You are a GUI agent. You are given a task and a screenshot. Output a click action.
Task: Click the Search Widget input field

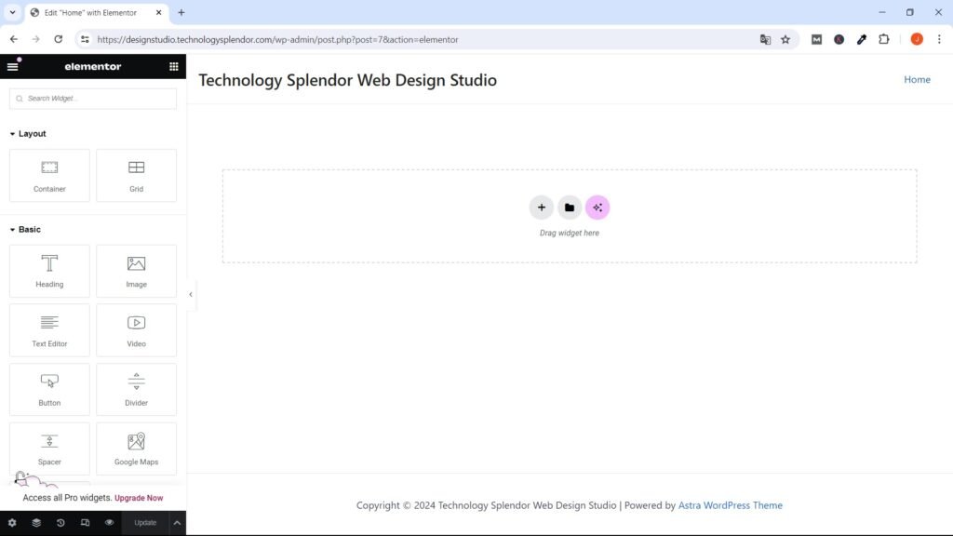tap(93, 99)
